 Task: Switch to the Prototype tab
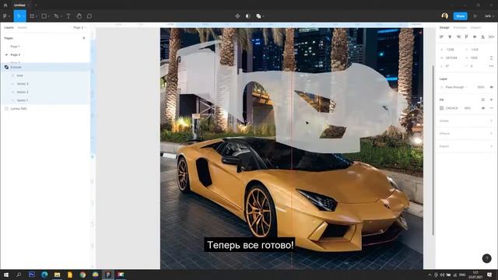(460, 28)
